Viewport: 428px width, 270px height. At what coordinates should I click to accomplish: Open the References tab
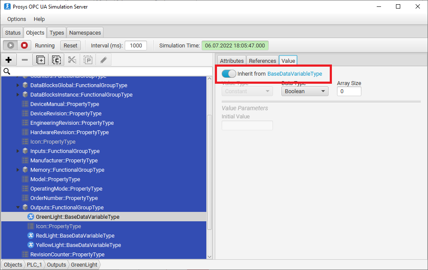[x=262, y=61]
